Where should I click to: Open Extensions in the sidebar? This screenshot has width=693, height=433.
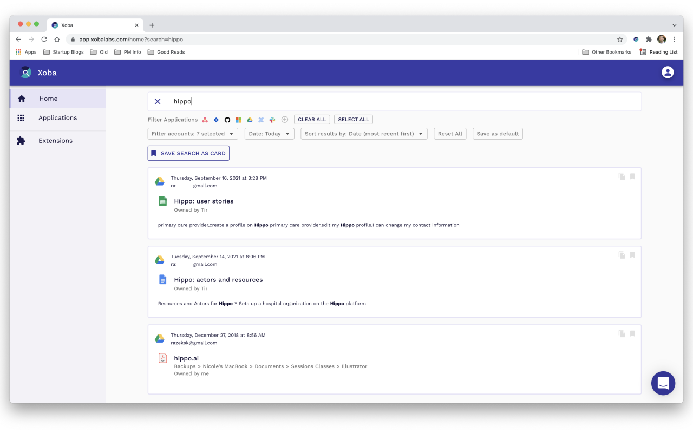click(x=55, y=141)
